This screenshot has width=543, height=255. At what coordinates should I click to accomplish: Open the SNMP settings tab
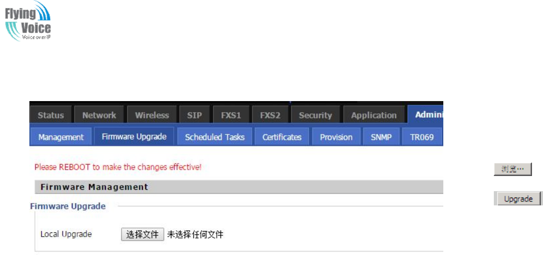pos(381,137)
